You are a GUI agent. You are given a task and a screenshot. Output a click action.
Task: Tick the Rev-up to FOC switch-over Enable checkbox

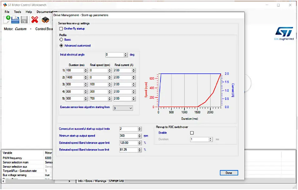point(192,133)
